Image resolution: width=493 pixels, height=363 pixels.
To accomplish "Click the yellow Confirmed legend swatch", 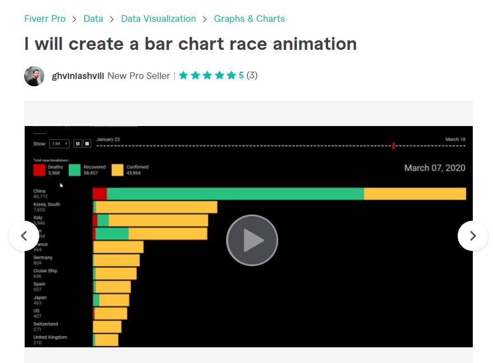I will pyautogui.click(x=118, y=170).
